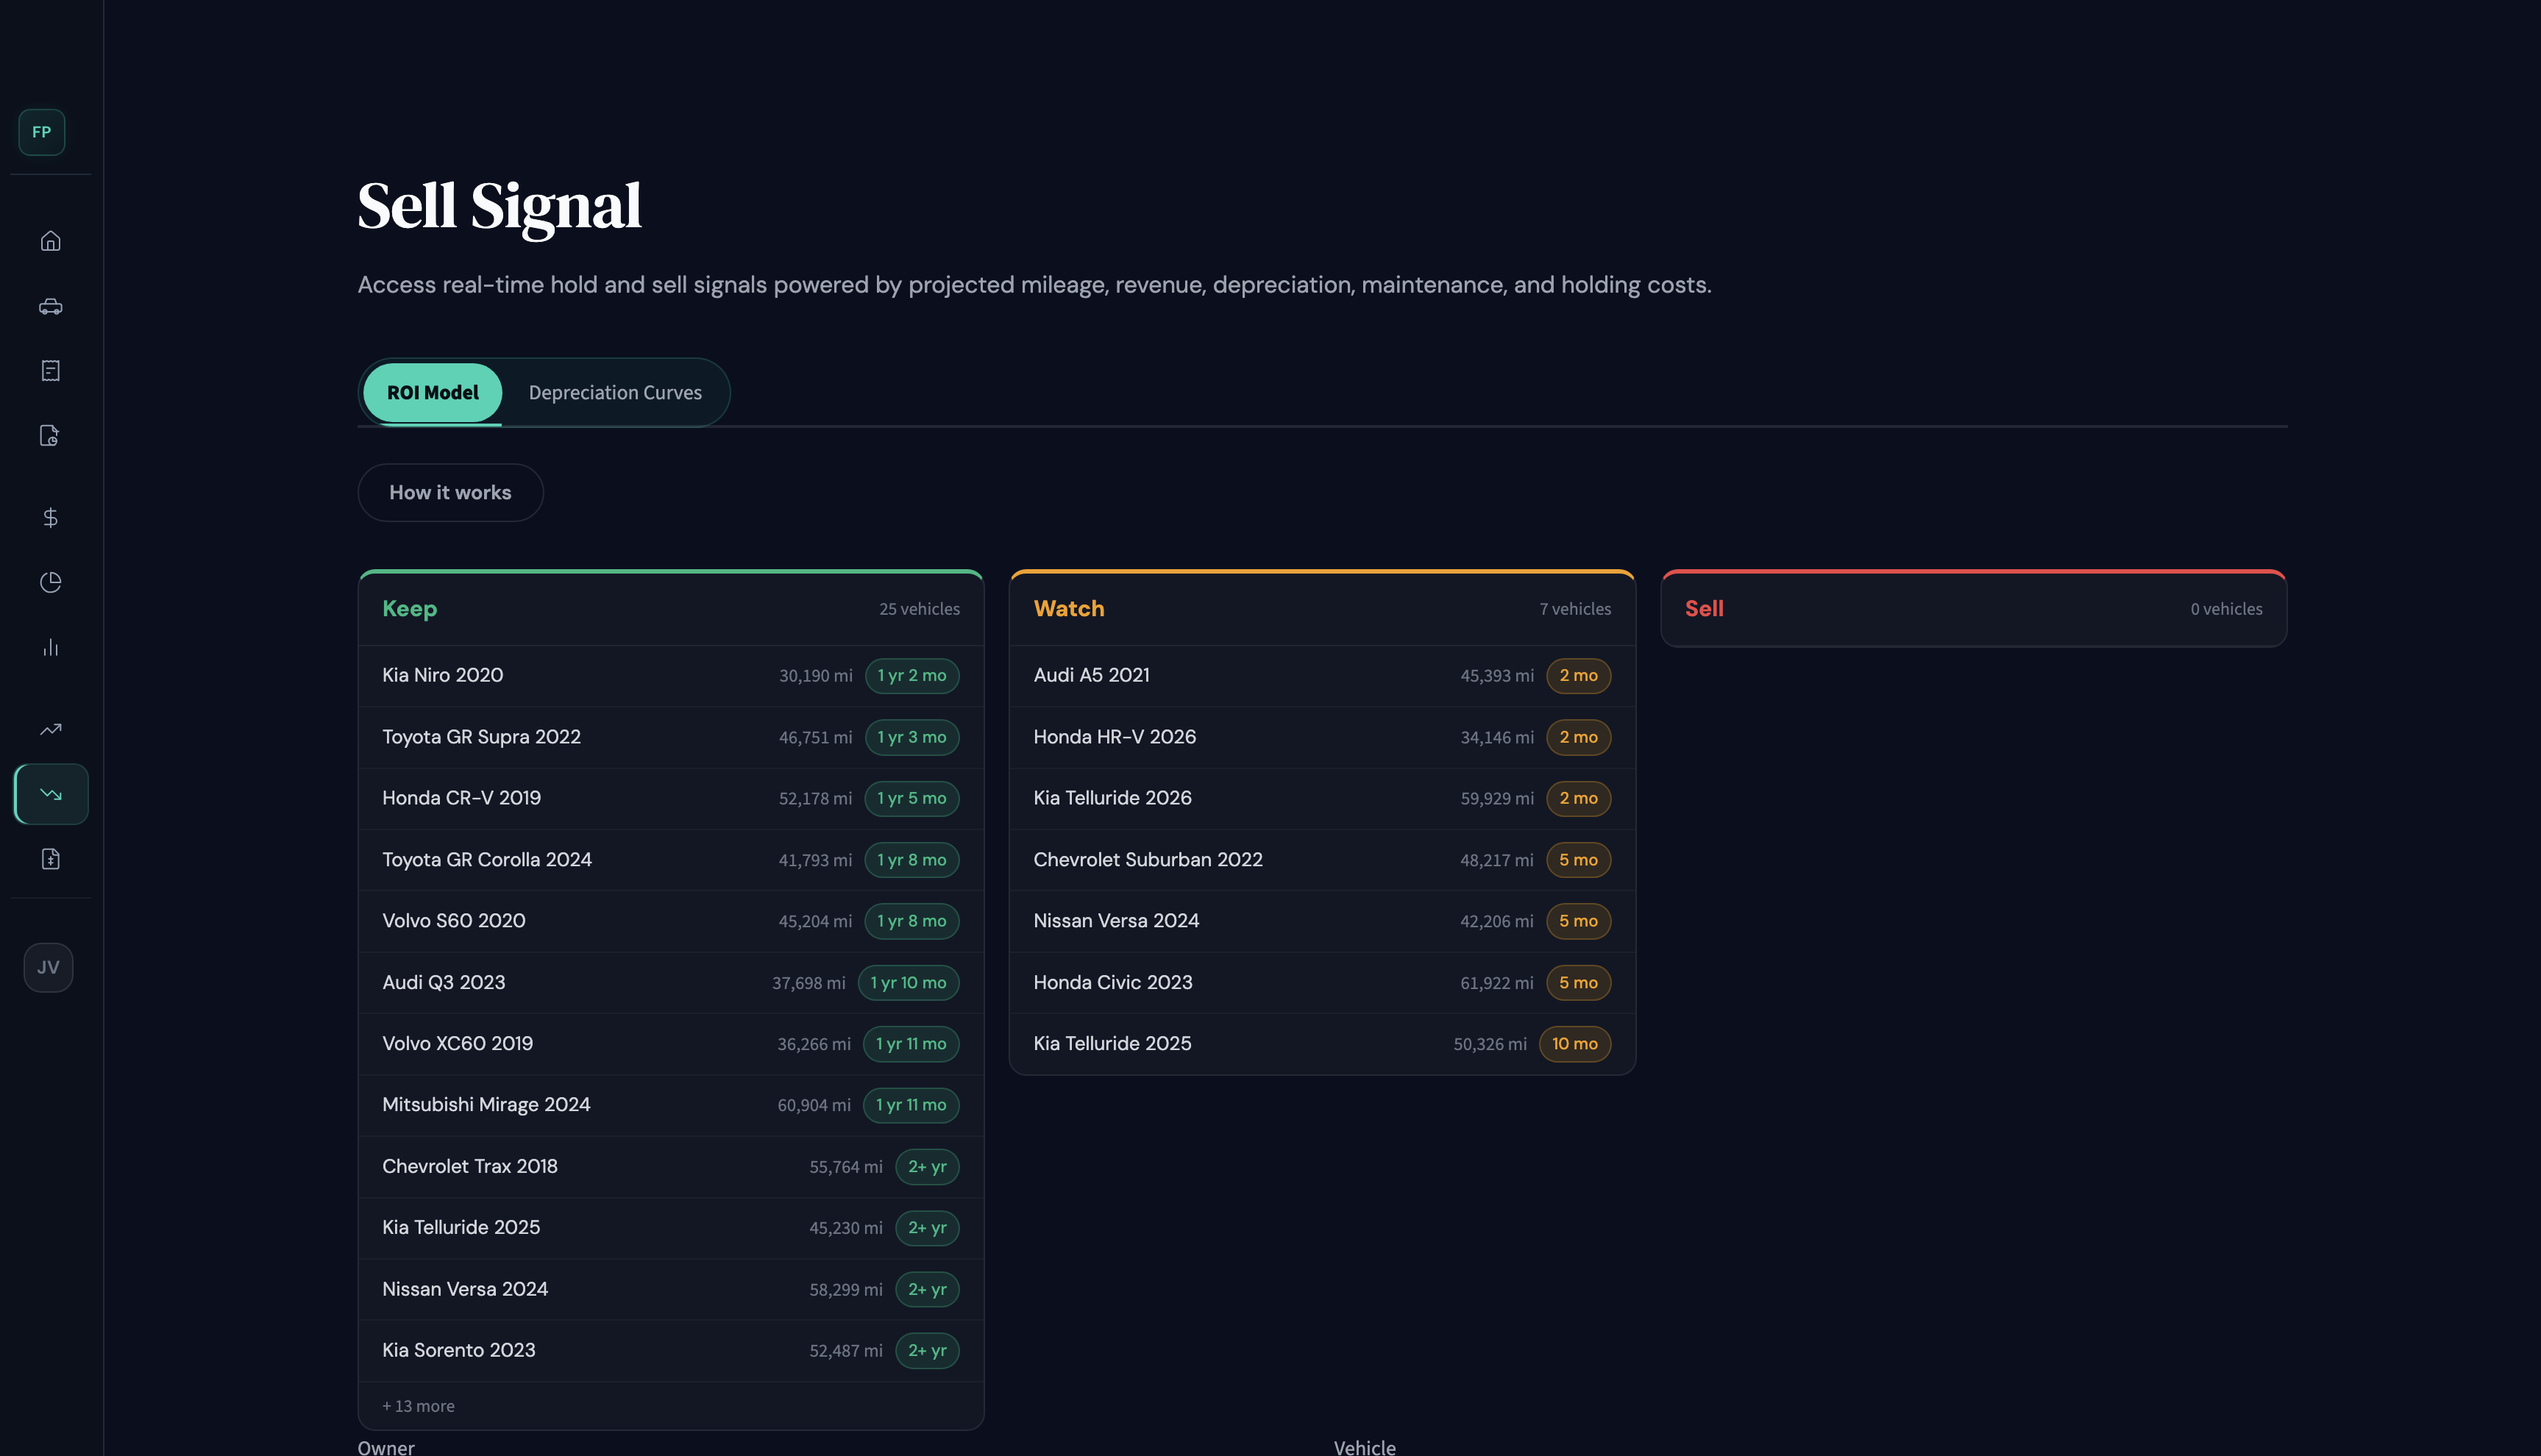Click the 10 mo badge for Kia Telluride
2541x1456 pixels.
click(1574, 1043)
